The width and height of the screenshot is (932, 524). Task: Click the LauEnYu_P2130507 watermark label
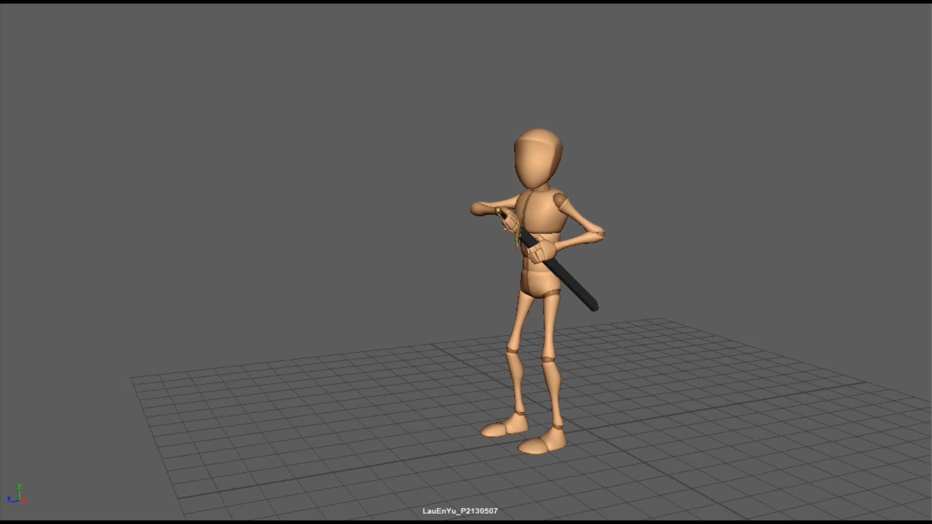(460, 510)
